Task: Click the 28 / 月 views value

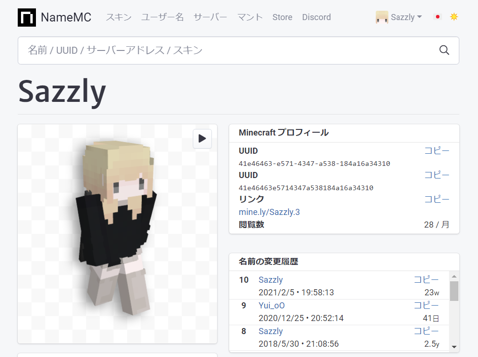Action: coord(436,225)
